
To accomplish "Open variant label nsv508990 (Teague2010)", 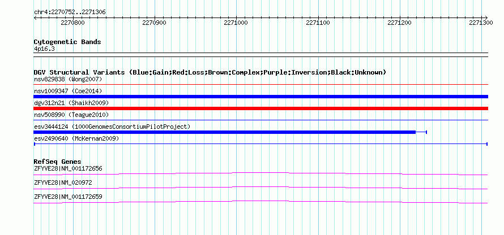I will (71, 115).
